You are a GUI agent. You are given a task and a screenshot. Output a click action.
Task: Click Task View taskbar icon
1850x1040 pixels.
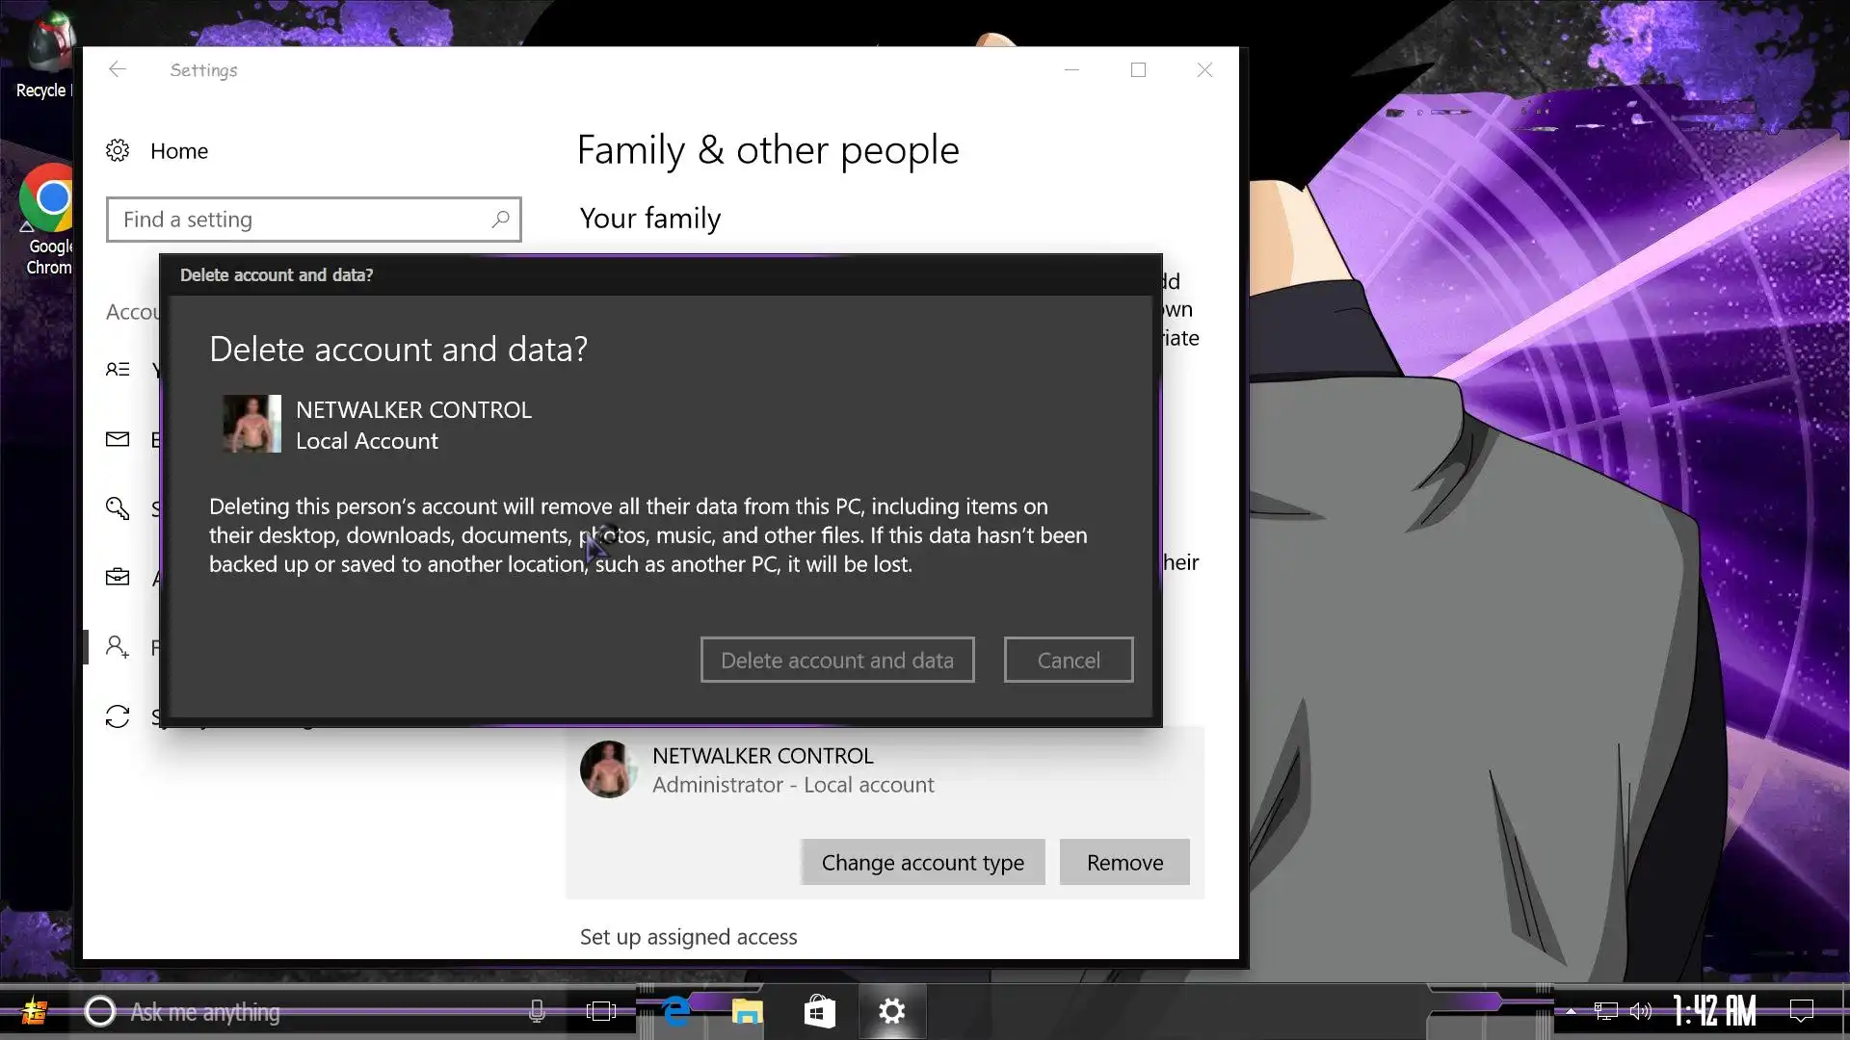pyautogui.click(x=601, y=1012)
